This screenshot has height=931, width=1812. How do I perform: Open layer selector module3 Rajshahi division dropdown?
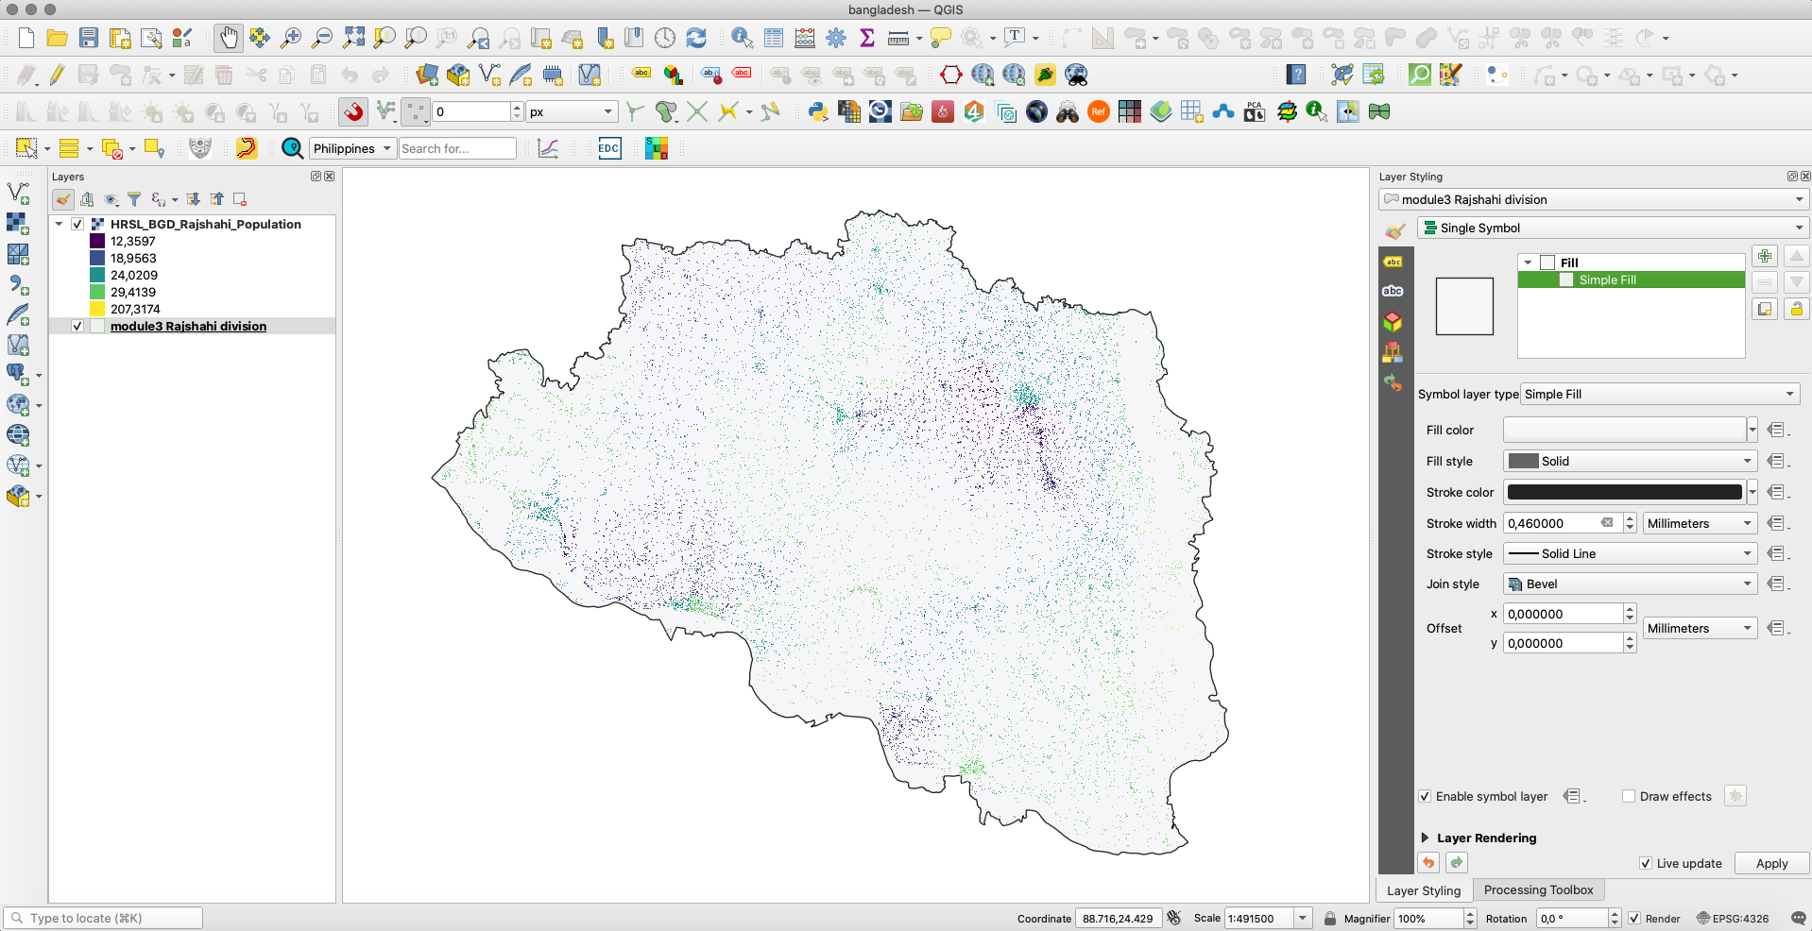pos(1595,199)
